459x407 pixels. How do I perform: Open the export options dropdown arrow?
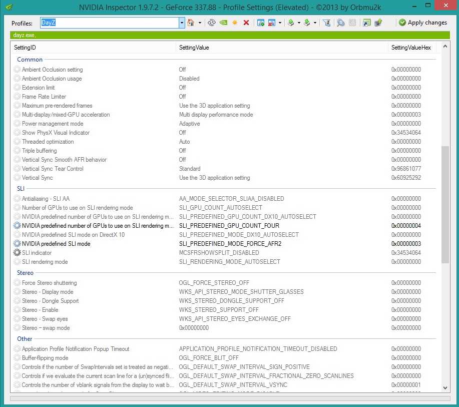pos(299,23)
